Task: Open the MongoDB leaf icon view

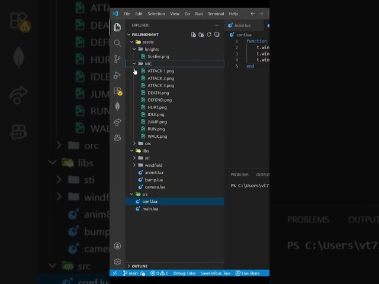Action: [x=117, y=106]
